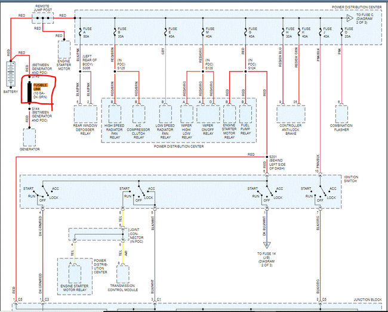Click the COMBINATION FLASHER label
This screenshot has height=312, width=388.
coord(341,127)
